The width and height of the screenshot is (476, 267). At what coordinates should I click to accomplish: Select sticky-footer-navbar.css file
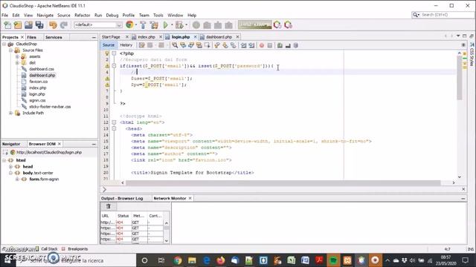pyautogui.click(x=50, y=107)
